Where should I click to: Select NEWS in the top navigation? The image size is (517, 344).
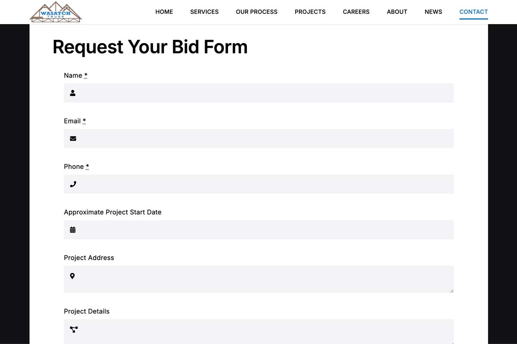433,12
